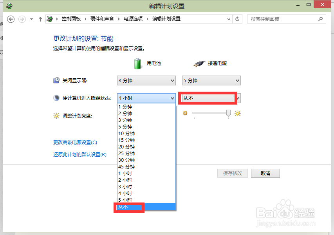The height and width of the screenshot is (235, 334).
Task: Click the search magnifier in 搜索控制面板 box
Action: pos(321,19)
